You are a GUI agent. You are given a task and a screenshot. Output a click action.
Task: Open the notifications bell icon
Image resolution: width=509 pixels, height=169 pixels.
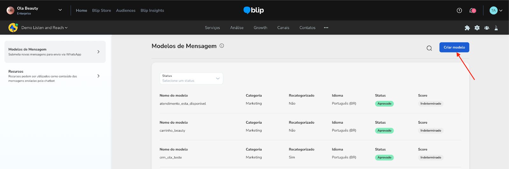click(472, 10)
